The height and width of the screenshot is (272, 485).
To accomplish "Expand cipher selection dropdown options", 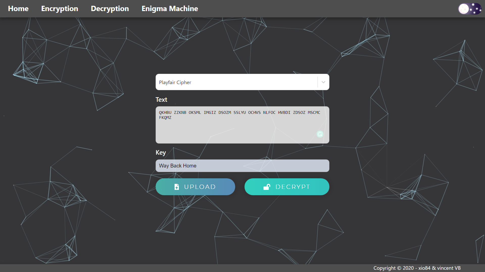I will (x=323, y=82).
